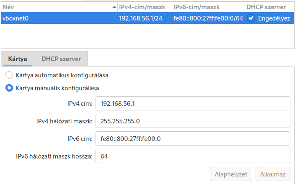Click the Alkalmaz apply button
The image size is (295, 184).
(273, 174)
